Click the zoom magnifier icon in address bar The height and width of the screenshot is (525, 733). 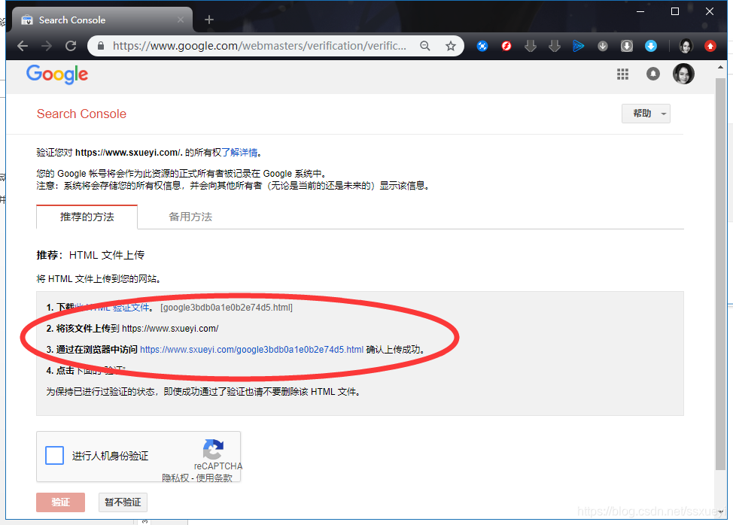coord(425,46)
